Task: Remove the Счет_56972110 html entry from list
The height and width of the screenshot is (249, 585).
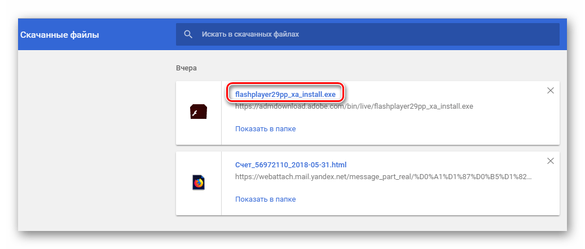Action: pos(551,161)
